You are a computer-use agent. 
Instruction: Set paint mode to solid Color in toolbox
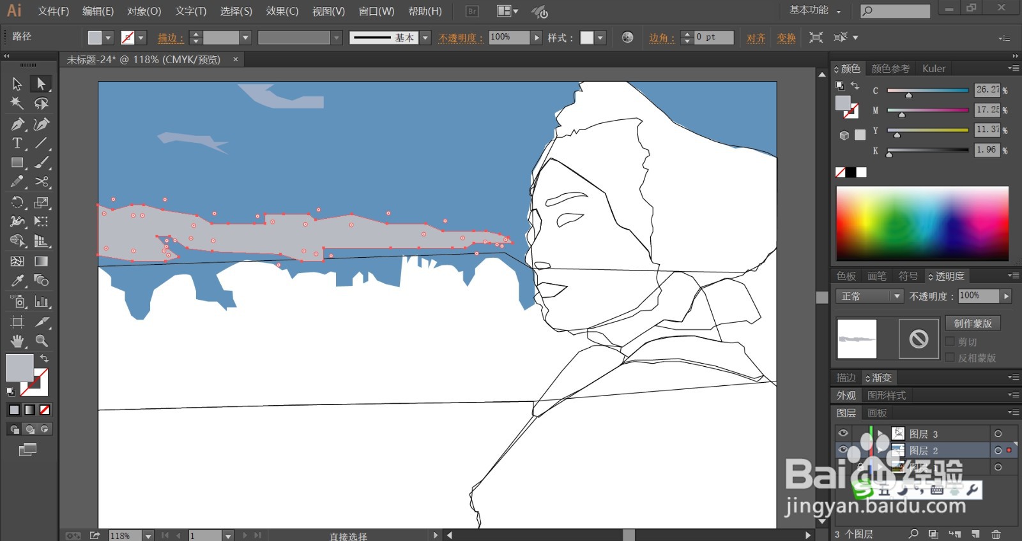click(15, 410)
